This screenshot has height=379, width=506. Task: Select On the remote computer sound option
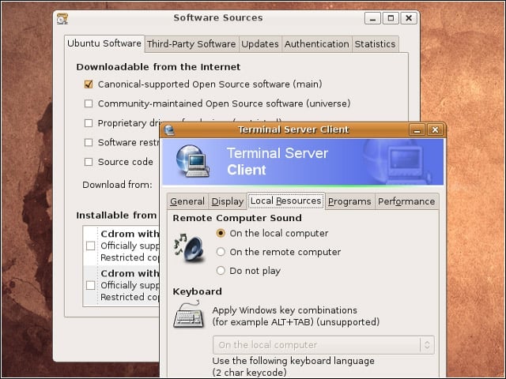point(221,252)
